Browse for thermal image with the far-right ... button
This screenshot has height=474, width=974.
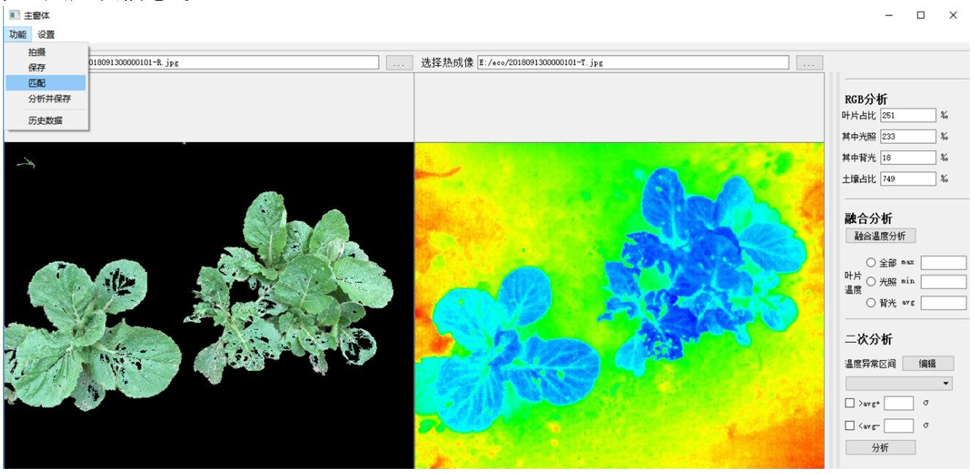[809, 63]
